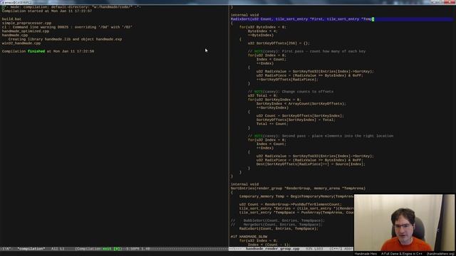Image resolution: width=456 pixels, height=256 pixels.
Task: Click the '*compilation*' buffer name in mode line
Action: tap(31, 249)
